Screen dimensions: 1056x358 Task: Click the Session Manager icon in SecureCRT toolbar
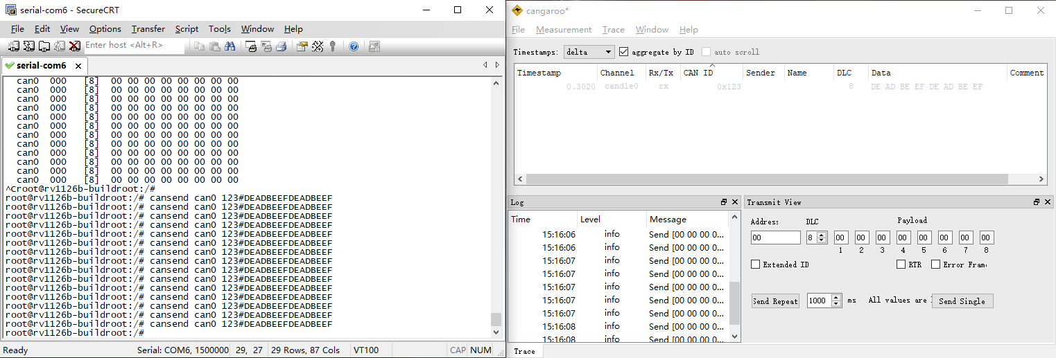(x=13, y=46)
